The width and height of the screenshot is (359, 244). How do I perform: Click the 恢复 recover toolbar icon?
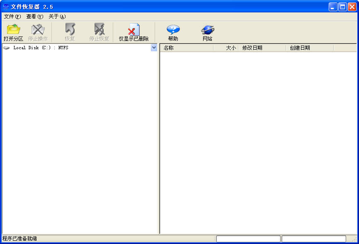70,30
